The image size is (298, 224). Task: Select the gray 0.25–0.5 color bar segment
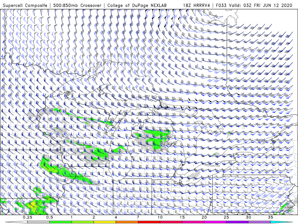point(38,222)
